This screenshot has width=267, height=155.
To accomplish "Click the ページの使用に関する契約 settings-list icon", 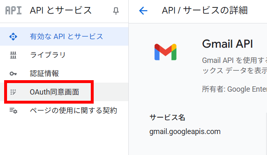I will (x=13, y=111).
